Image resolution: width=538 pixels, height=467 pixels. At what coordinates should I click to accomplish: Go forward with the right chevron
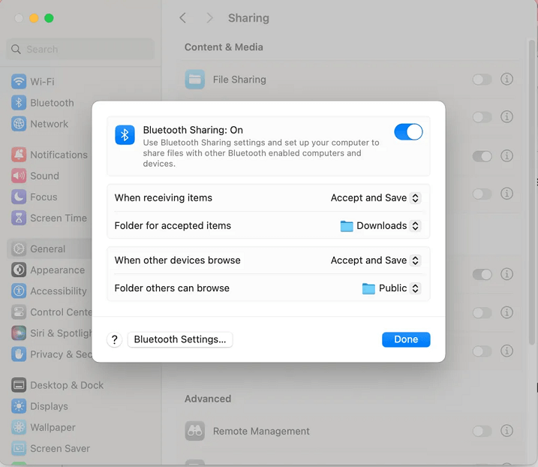(x=209, y=18)
